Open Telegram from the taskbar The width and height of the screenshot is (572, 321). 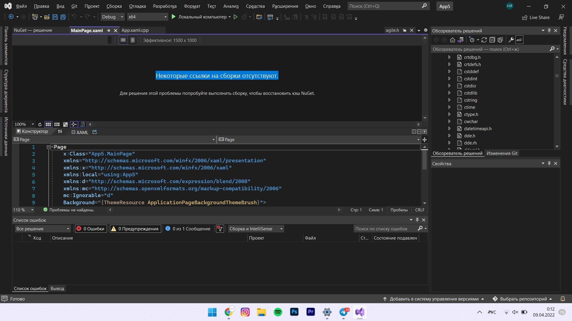coord(343,312)
